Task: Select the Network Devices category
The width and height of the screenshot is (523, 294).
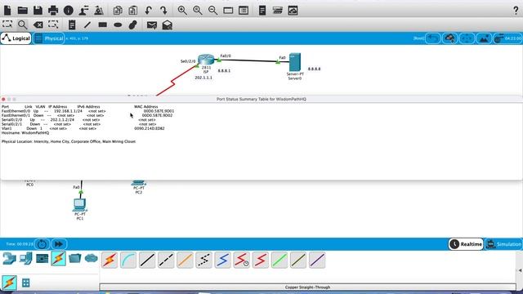Action: [x=9, y=258]
